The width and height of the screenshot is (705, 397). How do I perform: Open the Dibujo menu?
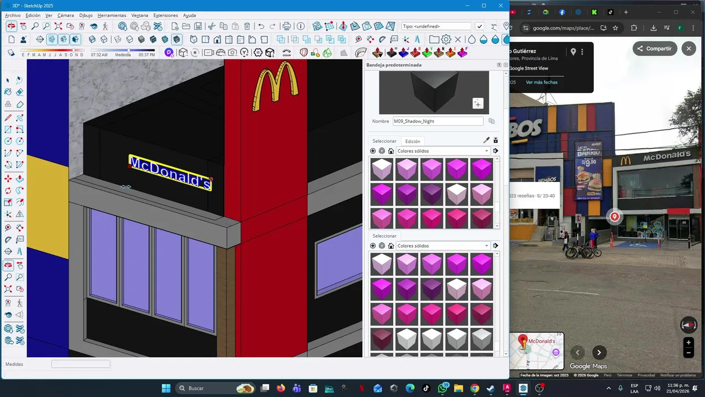click(x=86, y=15)
